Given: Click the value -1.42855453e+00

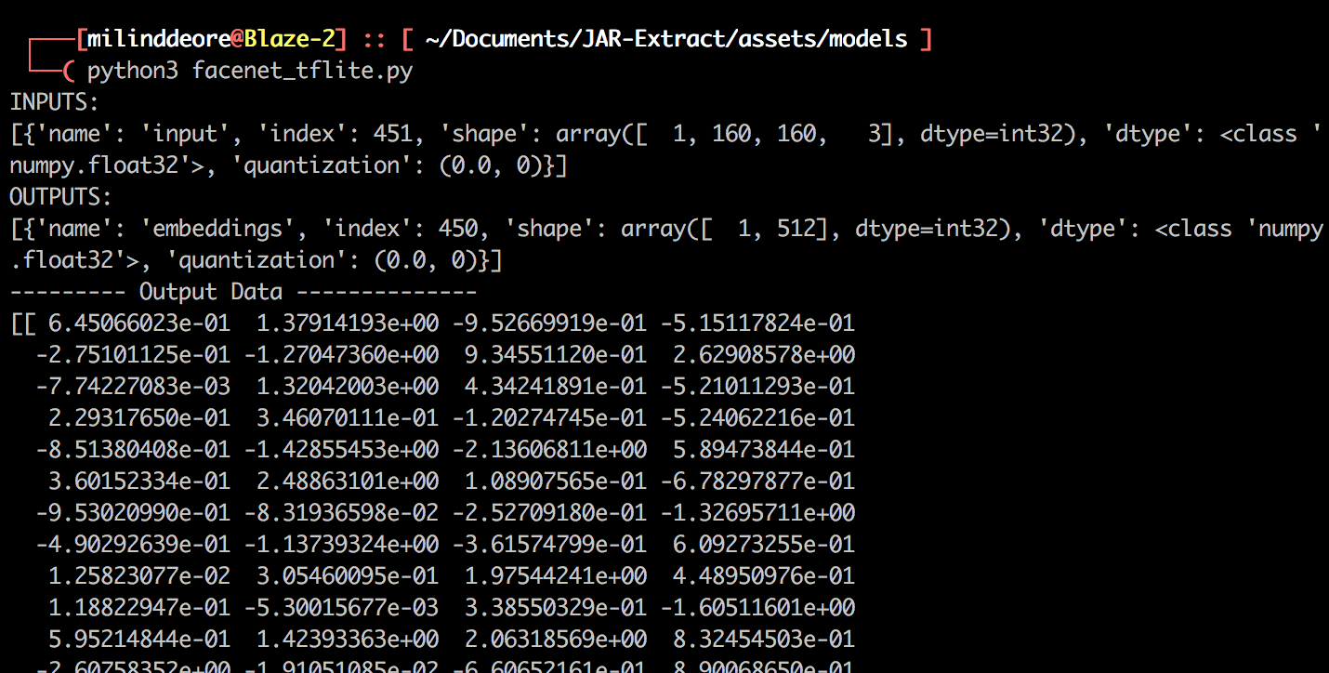Looking at the screenshot, I should tap(341, 450).
